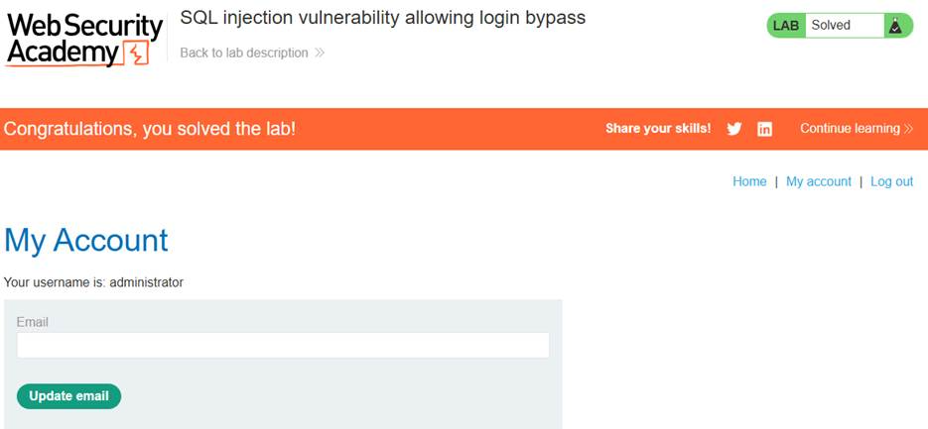Click the chevrons after Back to lab description
Screen dimensions: 928x429
[320, 53]
